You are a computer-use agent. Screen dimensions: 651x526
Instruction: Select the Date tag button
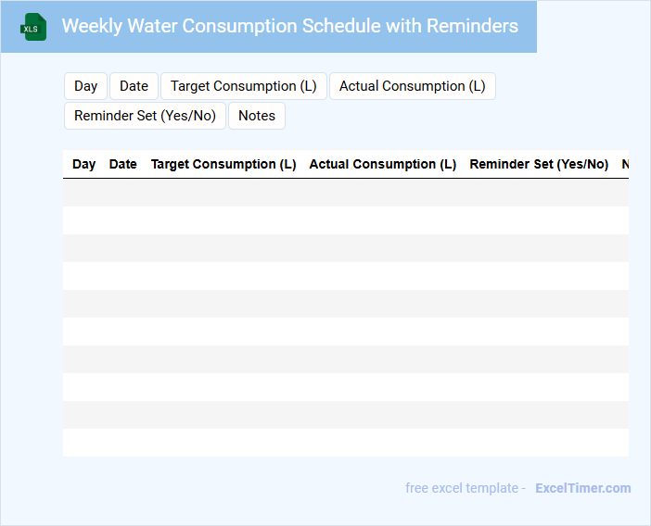134,86
